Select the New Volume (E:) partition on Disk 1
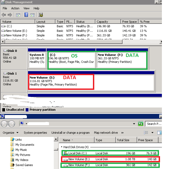This screenshot has width=184, height=169. pos(91,81)
